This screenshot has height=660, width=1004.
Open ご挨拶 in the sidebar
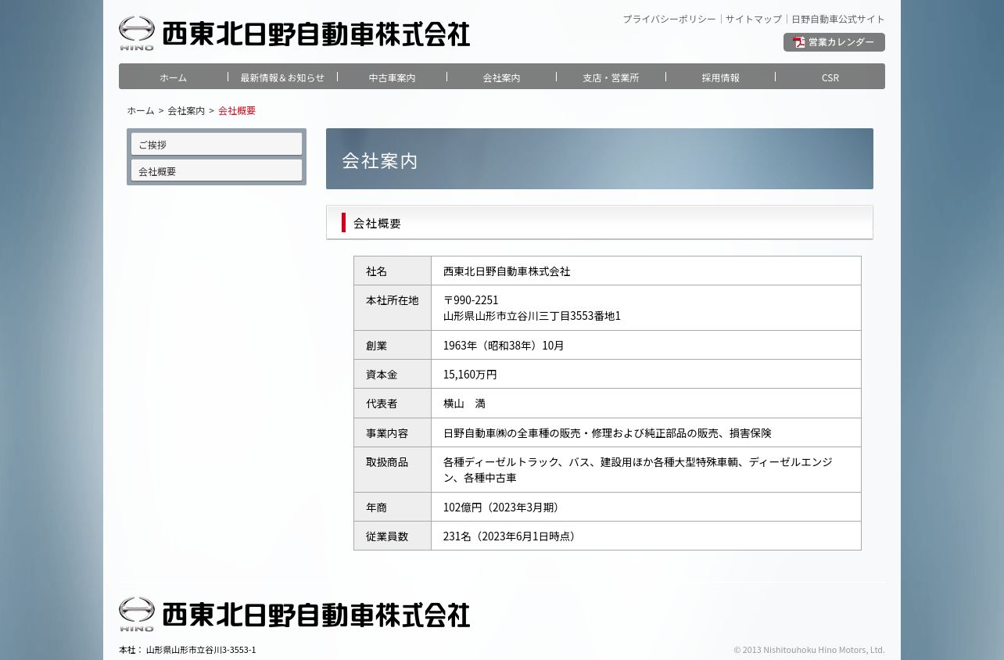coord(217,144)
